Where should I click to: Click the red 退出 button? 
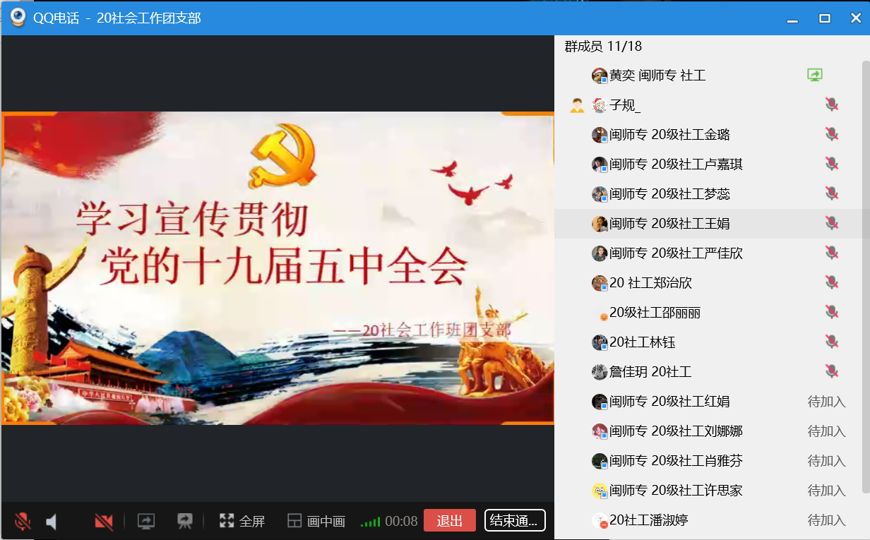[x=450, y=520]
